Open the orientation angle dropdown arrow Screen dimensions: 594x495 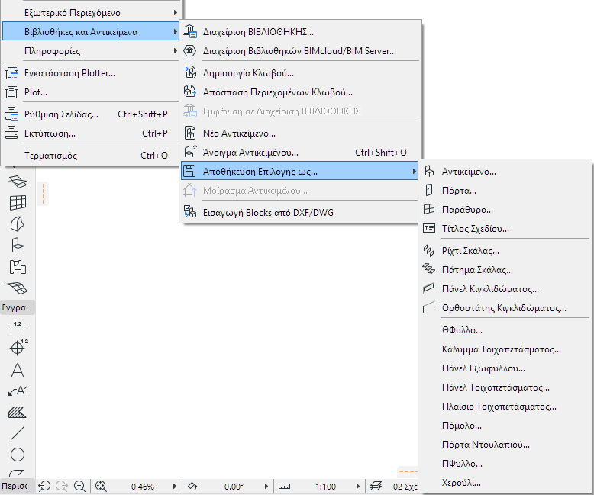coord(266,487)
